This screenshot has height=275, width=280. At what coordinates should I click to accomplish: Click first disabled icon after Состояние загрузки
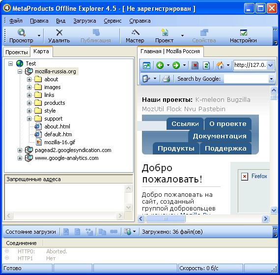tap(66, 232)
